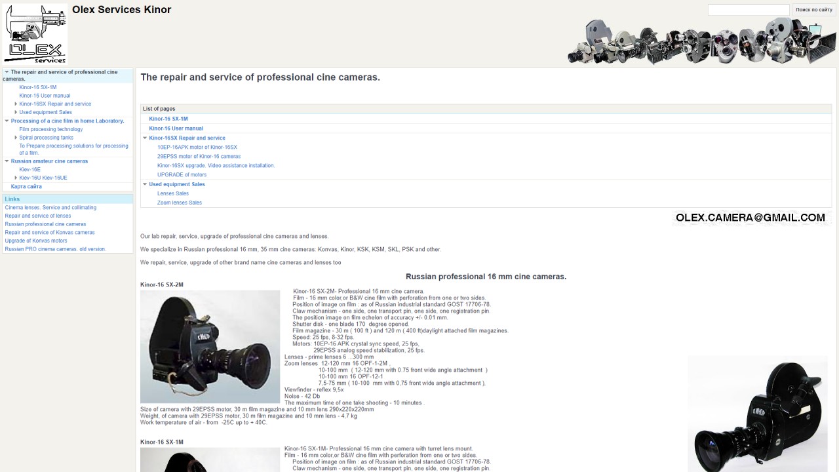Expand 'Spiral processing tanks' arrow
This screenshot has width=839, height=472.
(x=16, y=138)
